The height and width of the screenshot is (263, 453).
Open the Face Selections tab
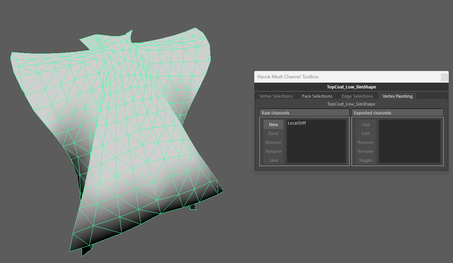coord(317,96)
